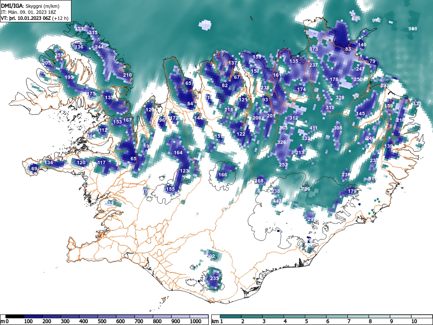Image resolution: width=433 pixels, height=325 pixels.
Task: Click the visibility value "167"
Action: [127, 120]
